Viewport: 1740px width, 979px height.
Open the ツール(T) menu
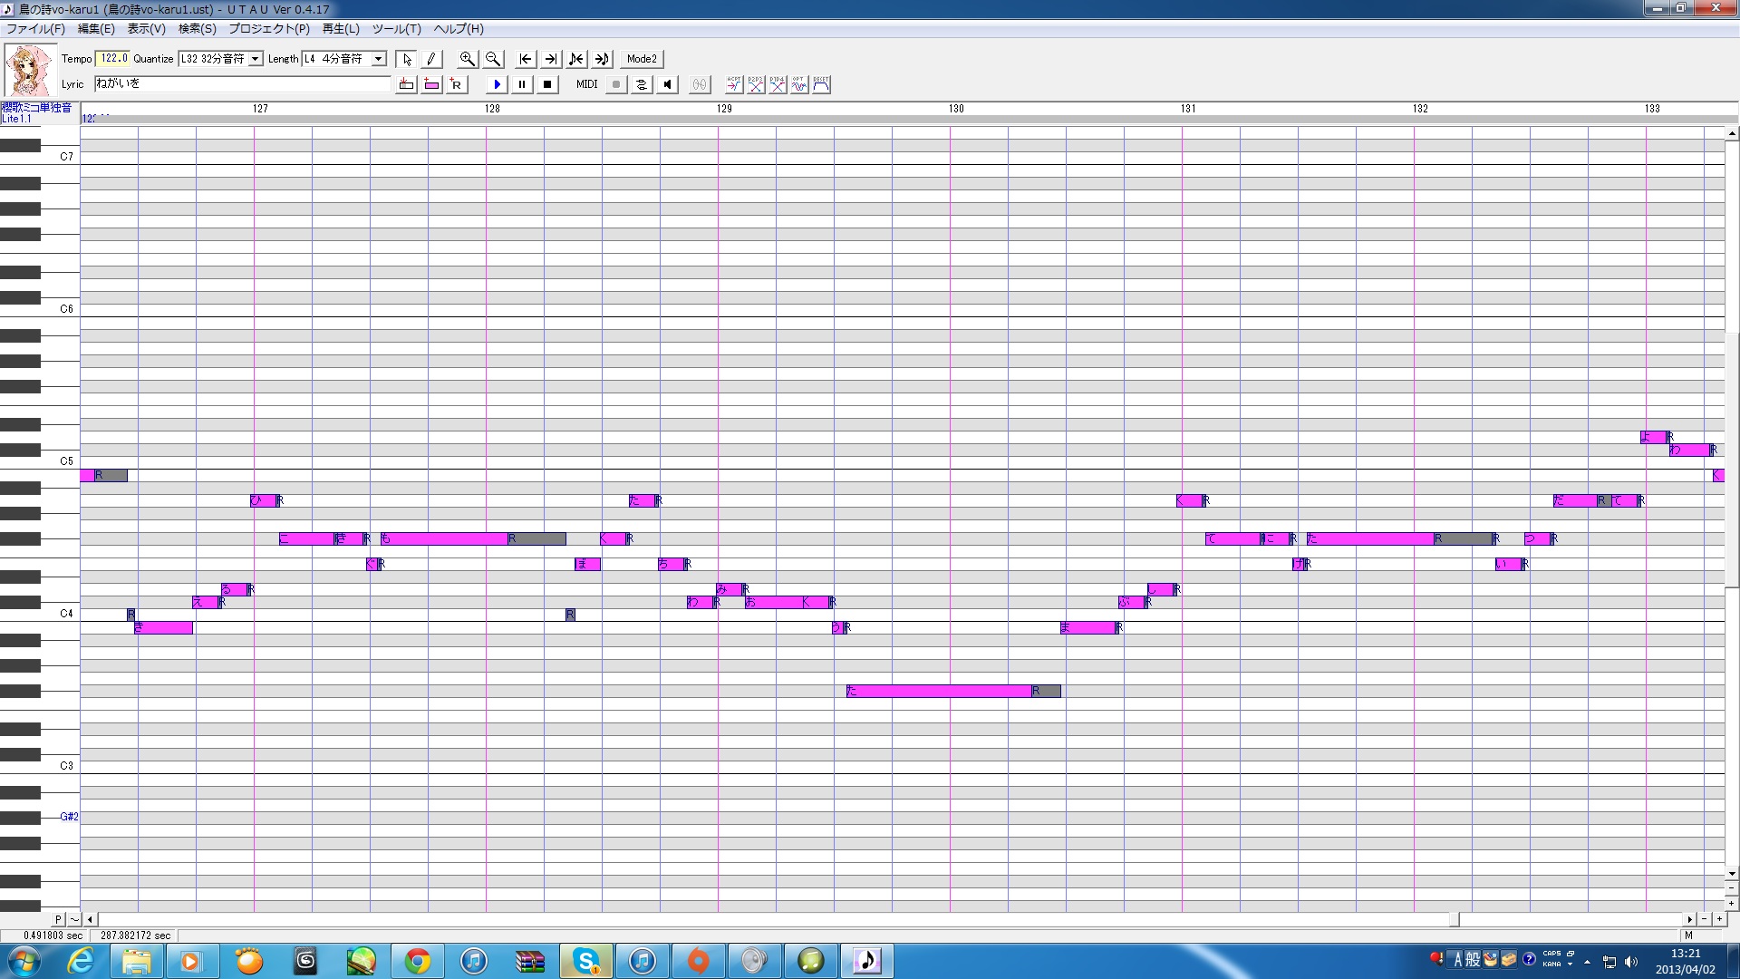[x=396, y=29]
